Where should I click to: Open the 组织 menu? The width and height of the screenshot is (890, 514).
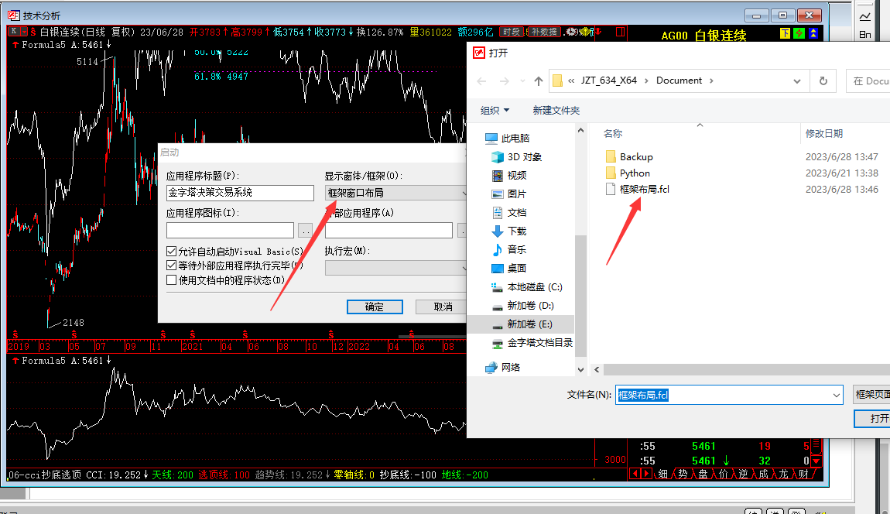point(495,110)
